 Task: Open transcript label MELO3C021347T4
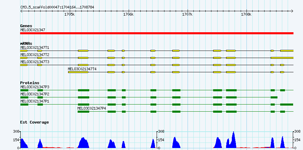(x=82, y=69)
